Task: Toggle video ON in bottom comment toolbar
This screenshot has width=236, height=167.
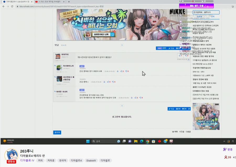Action: [x=184, y=109]
